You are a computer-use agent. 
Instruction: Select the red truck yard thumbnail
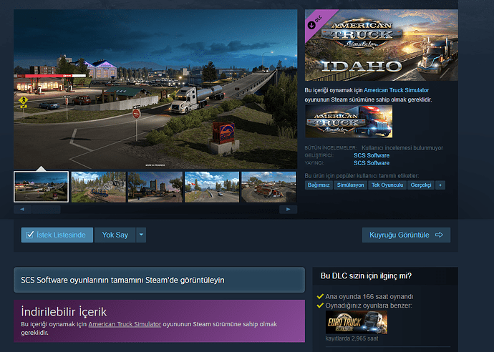[x=268, y=187]
